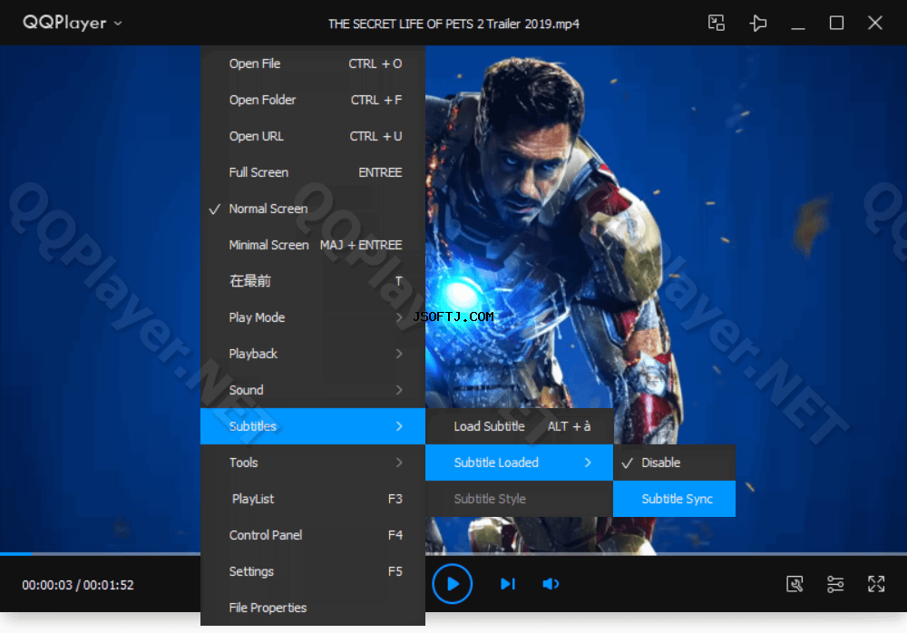Screen dimensions: 907x633
Task: Click Load Subtitle in the submenu
Action: click(520, 426)
